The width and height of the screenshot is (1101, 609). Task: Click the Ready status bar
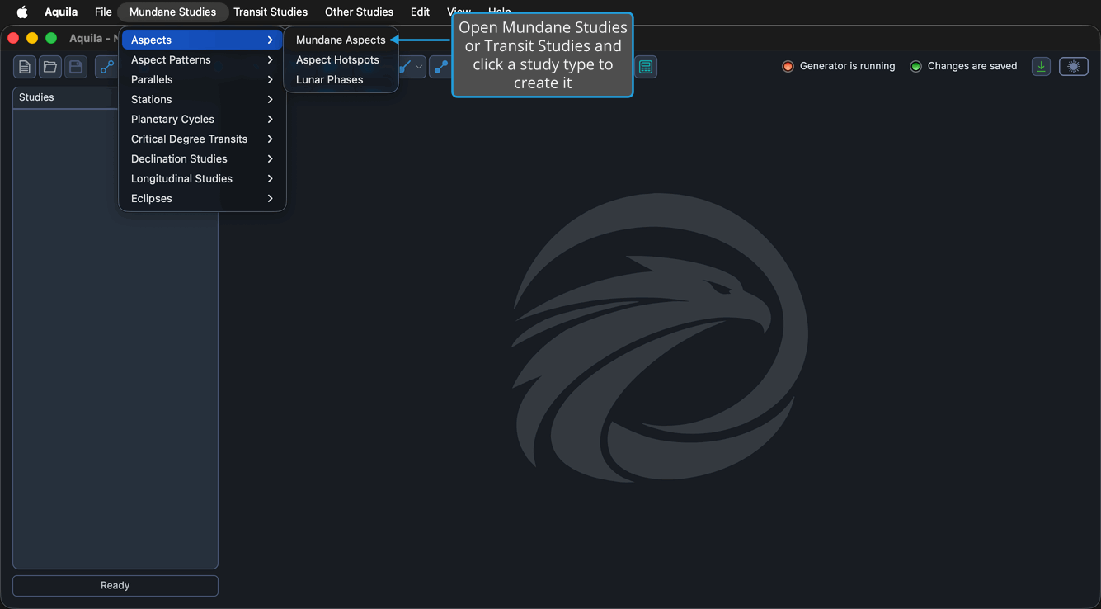pyautogui.click(x=115, y=585)
